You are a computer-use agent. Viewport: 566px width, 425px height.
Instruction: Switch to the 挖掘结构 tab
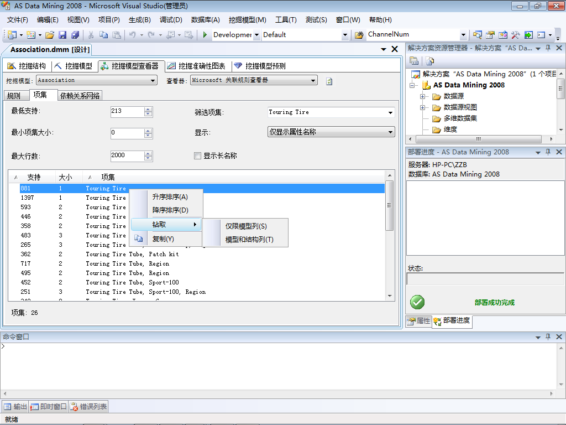click(x=27, y=66)
